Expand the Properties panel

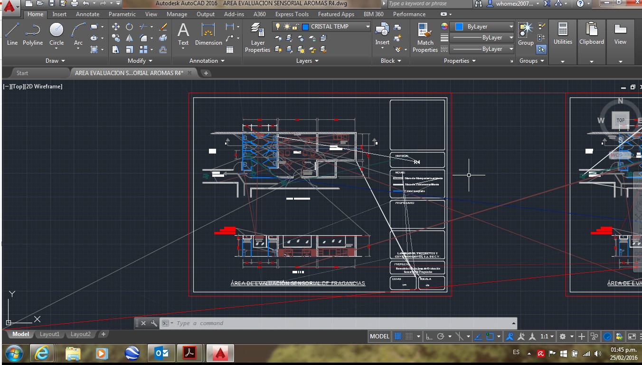pyautogui.click(x=460, y=61)
